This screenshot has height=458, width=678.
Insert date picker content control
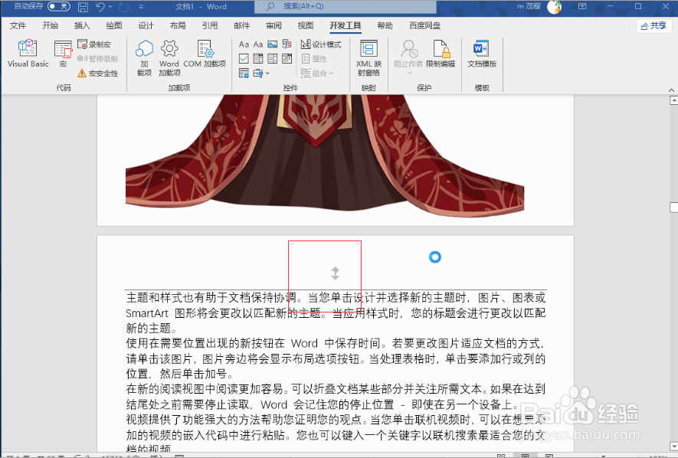[x=287, y=58]
